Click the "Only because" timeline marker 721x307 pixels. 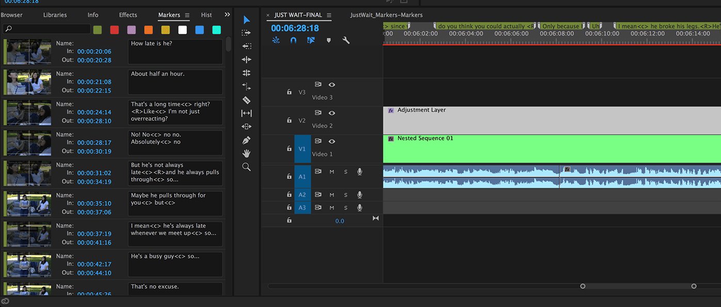(561, 26)
